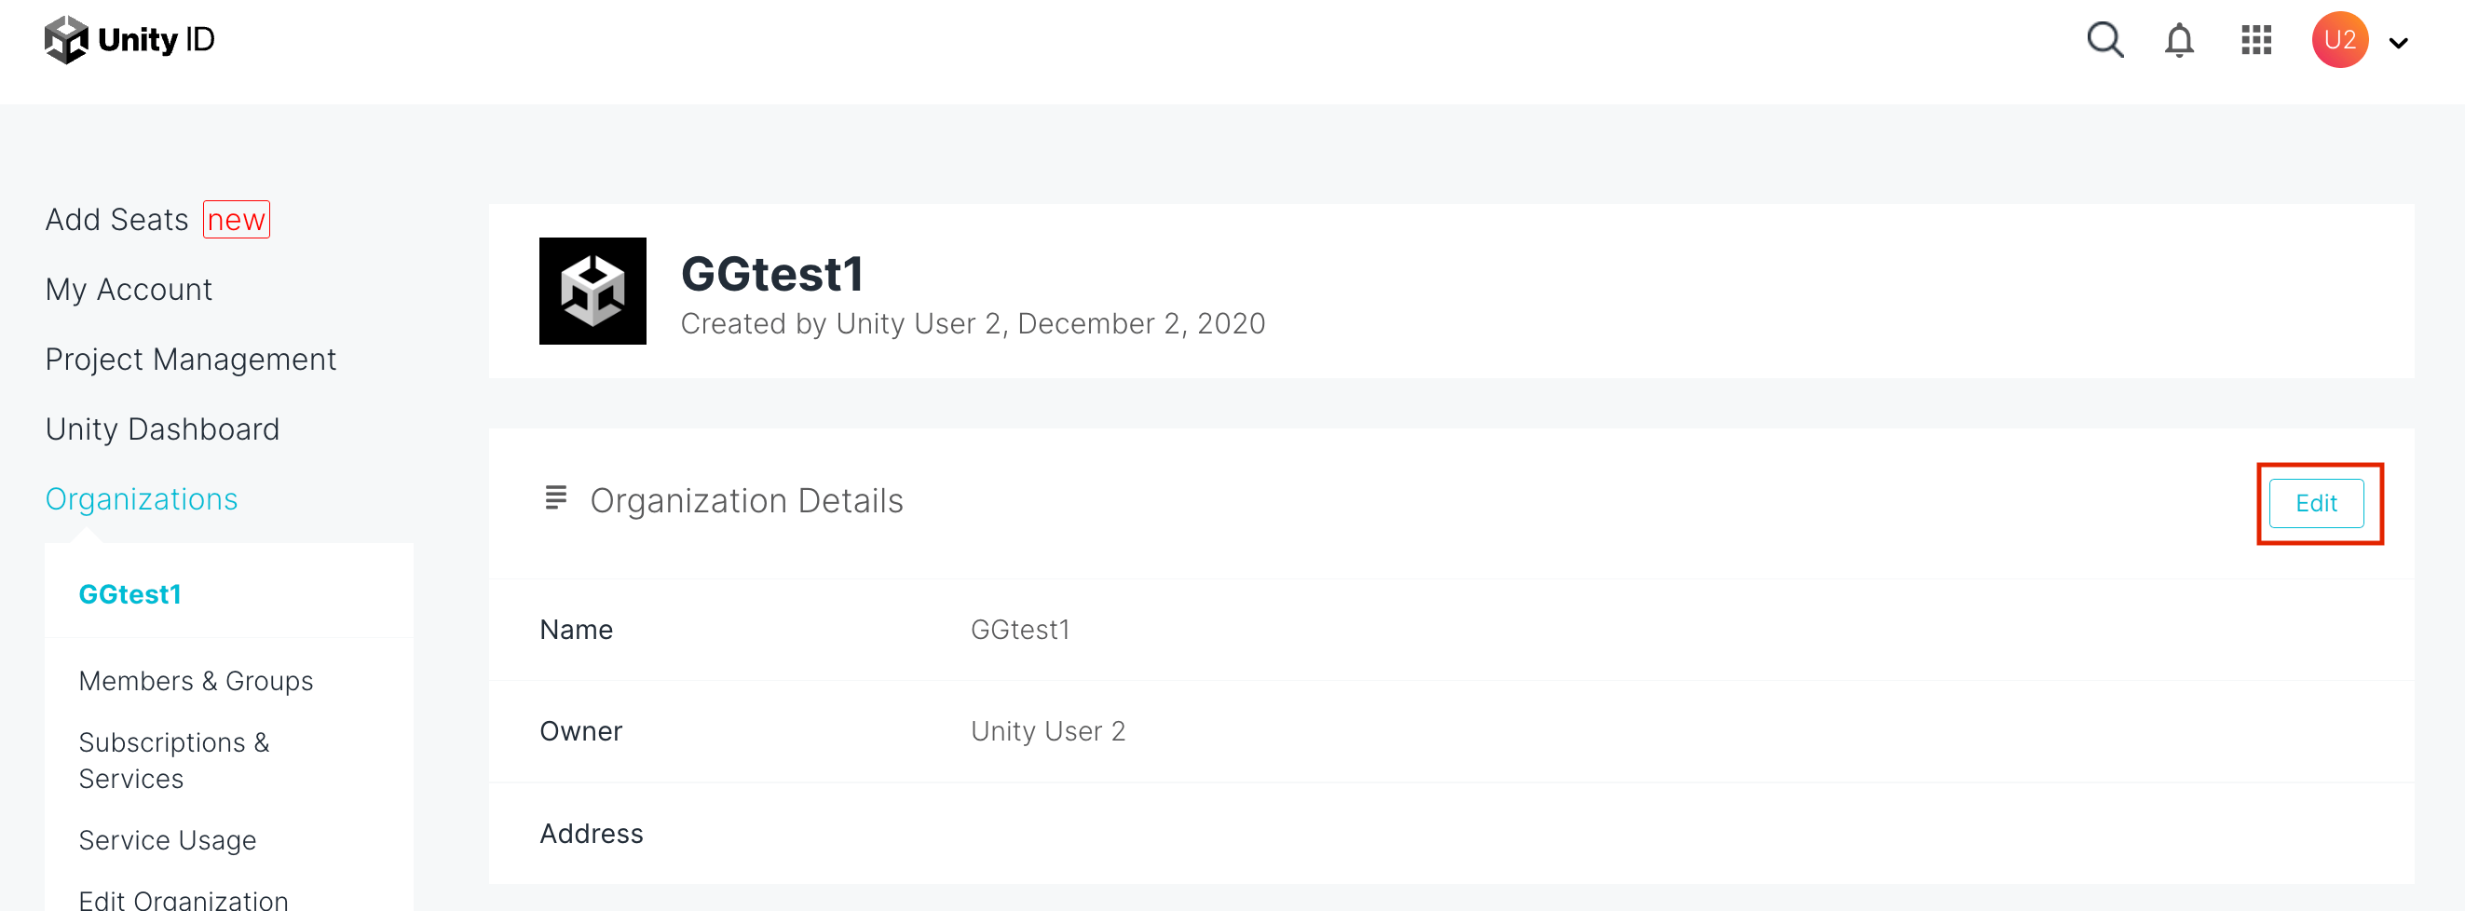Click the GGtest1 organization logo thumbnail
Image resolution: width=2465 pixels, height=911 pixels.
593,291
